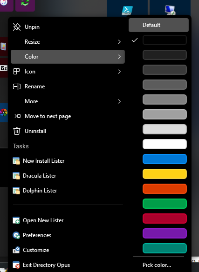Click the Open New Lister plus icon

pyautogui.click(x=16, y=220)
